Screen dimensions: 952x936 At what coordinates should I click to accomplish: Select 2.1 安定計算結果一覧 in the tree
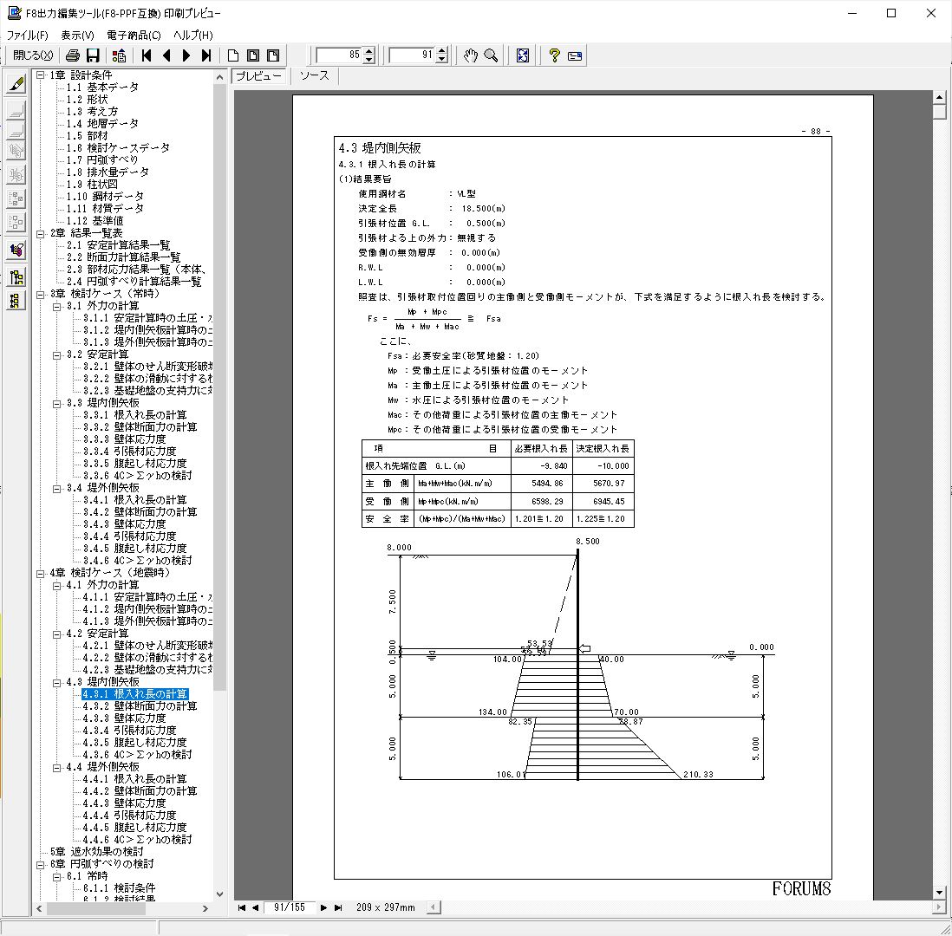pyautogui.click(x=118, y=245)
